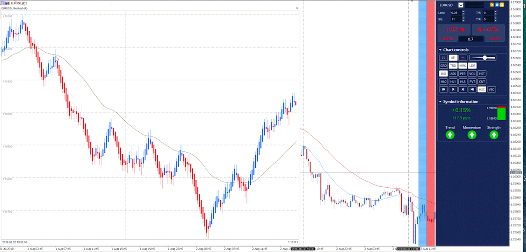Increase Lots with the up stepper
Screen dimensions: 526x252
click(463, 11)
